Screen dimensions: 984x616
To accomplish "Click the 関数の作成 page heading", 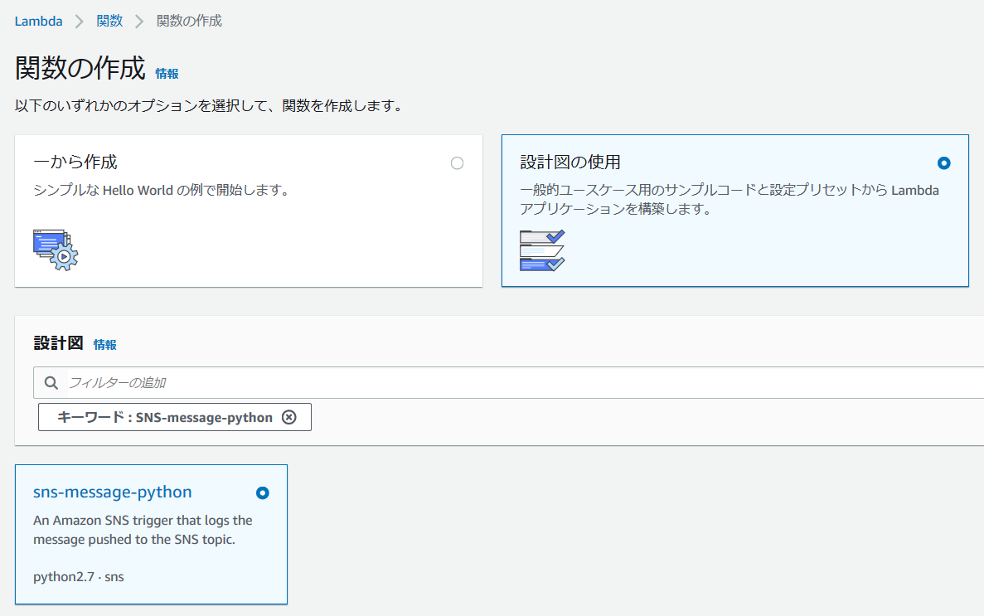I will pos(80,68).
